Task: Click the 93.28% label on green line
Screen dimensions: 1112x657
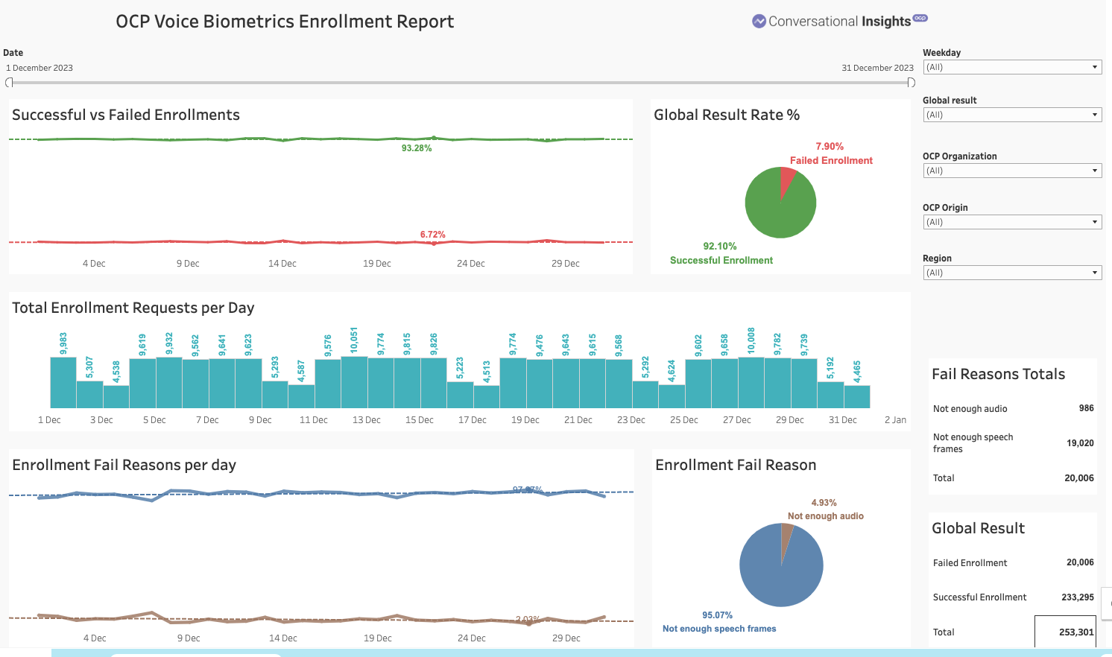Action: coord(417,148)
